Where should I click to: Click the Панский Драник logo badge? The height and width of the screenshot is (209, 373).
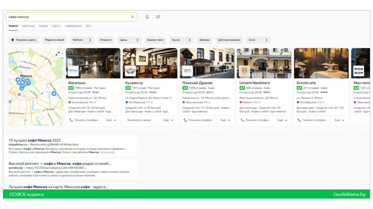(x=188, y=71)
